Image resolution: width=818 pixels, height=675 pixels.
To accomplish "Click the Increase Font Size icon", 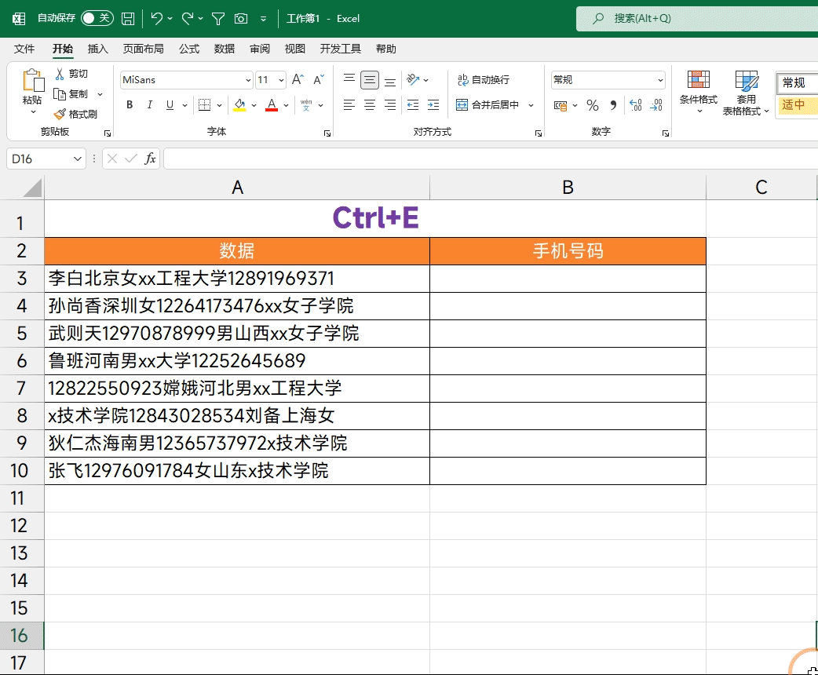I will click(298, 79).
